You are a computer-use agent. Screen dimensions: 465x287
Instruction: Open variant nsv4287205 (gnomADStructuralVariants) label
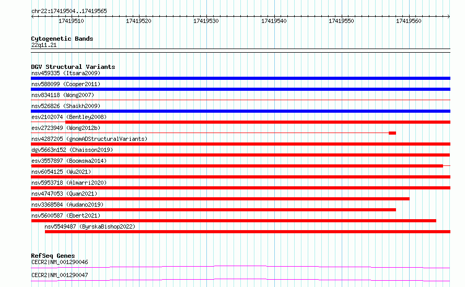click(x=89, y=139)
